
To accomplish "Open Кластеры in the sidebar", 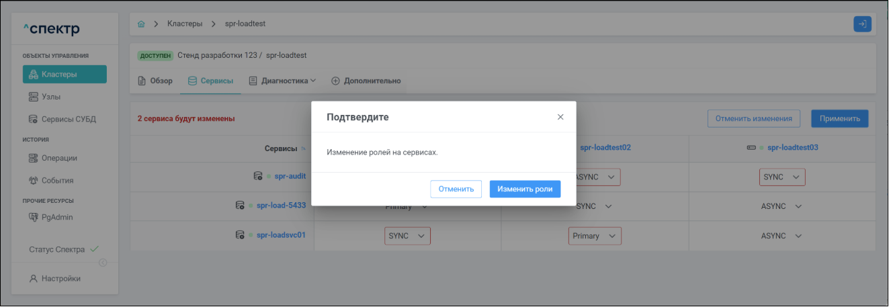I will 65,75.
